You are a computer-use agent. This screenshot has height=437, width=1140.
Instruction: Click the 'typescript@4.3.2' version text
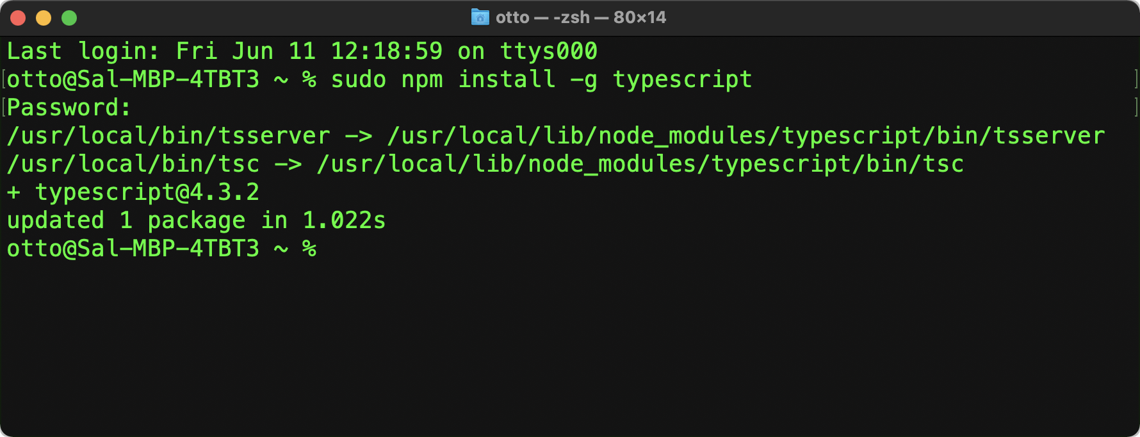(147, 192)
